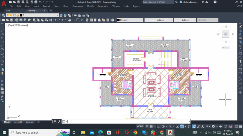Select the Table tool in Draw toolbar
Viewport: 243px width, 136px height.
tap(2, 93)
